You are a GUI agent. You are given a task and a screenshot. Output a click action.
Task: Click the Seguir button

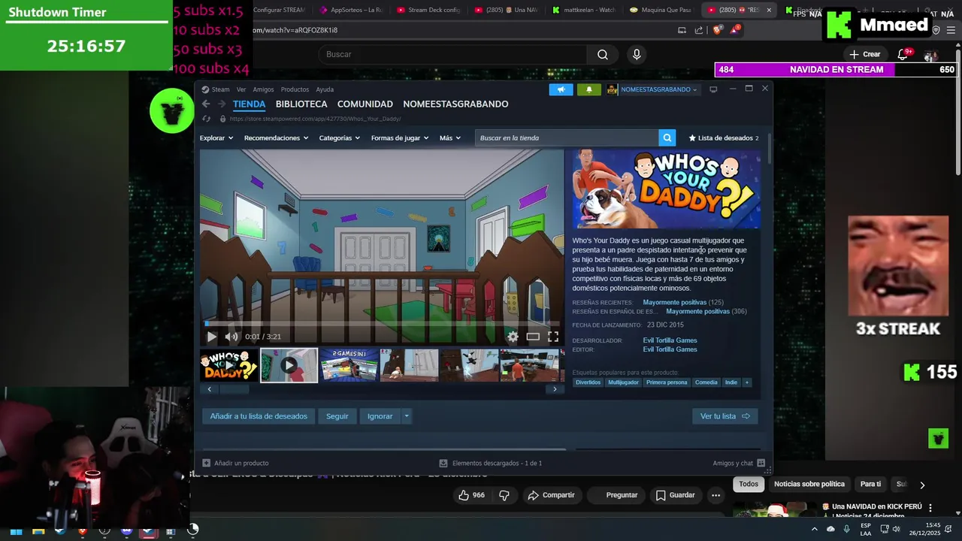pos(337,416)
